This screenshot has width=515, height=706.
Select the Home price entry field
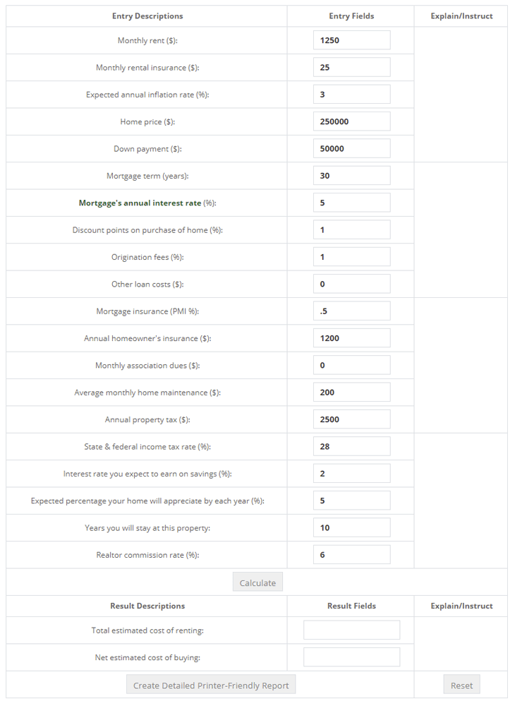click(x=351, y=121)
